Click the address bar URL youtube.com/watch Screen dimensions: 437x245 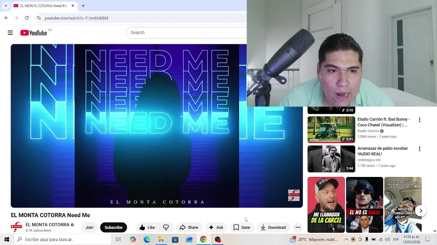[76, 18]
